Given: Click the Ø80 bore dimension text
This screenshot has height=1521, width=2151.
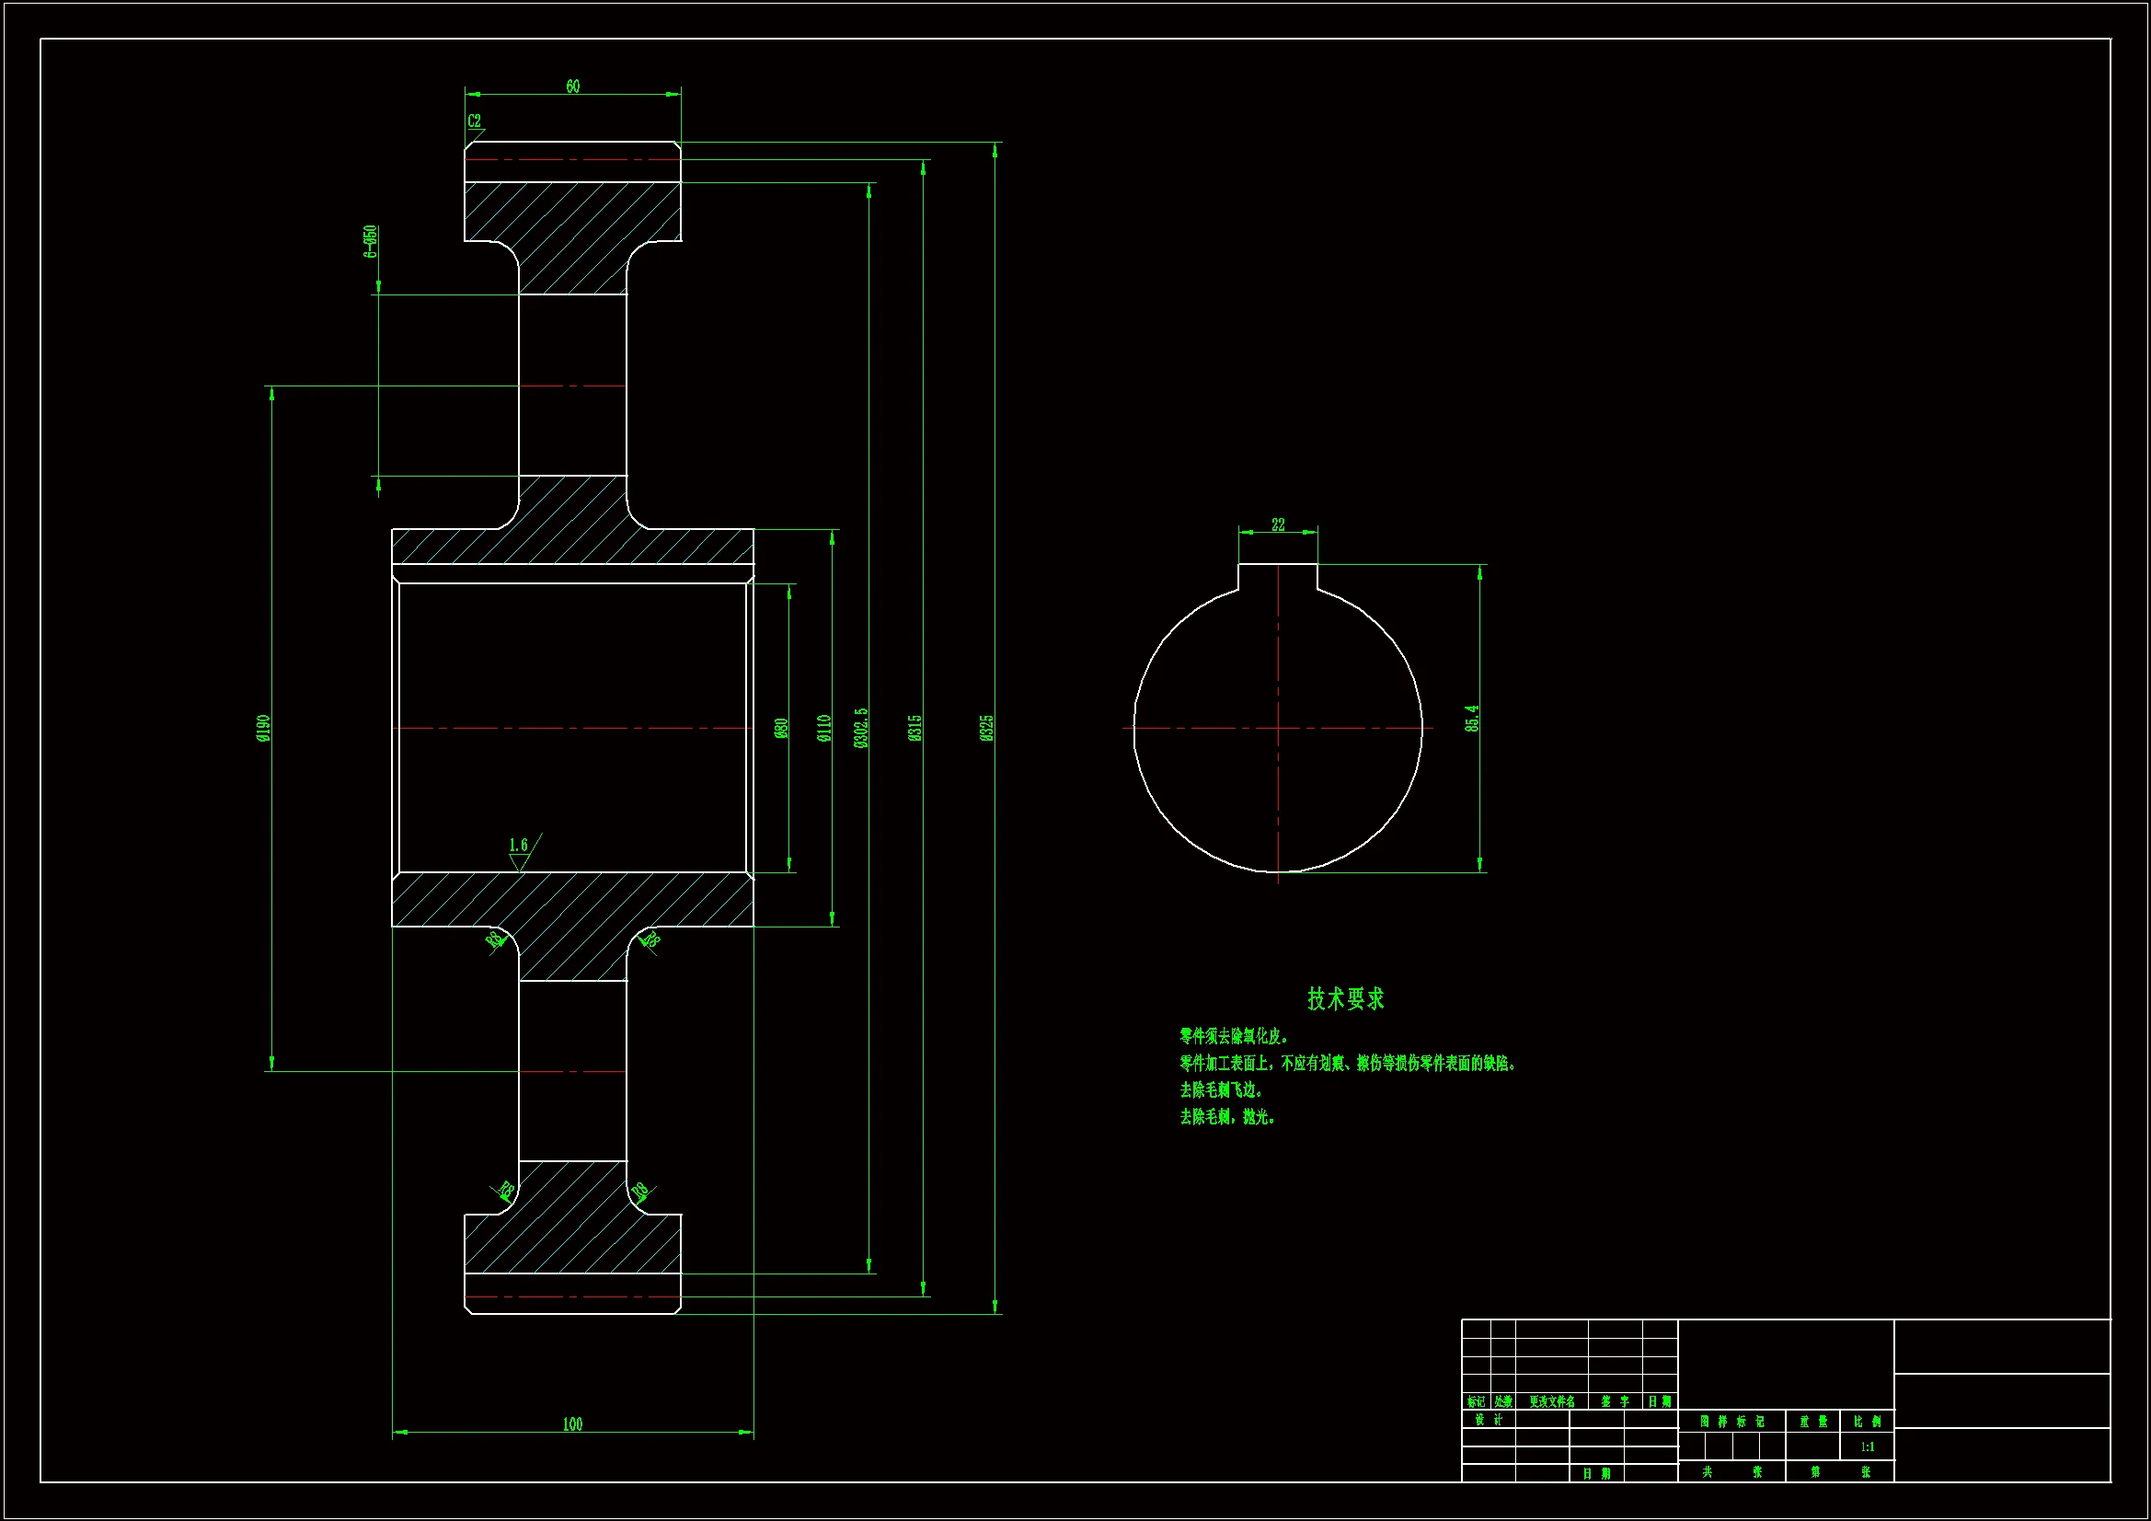Looking at the screenshot, I should [781, 728].
